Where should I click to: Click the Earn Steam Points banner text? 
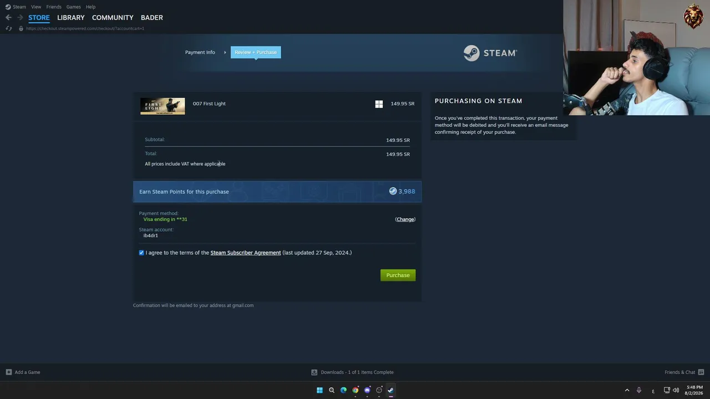point(184,192)
